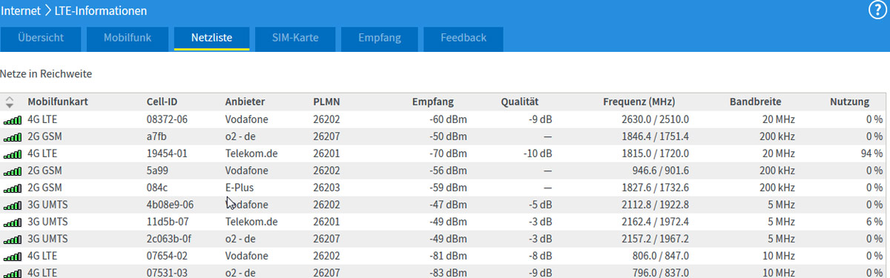This screenshot has height=278, width=890.
Task: Switch to the Übersicht tab
Action: coord(41,39)
